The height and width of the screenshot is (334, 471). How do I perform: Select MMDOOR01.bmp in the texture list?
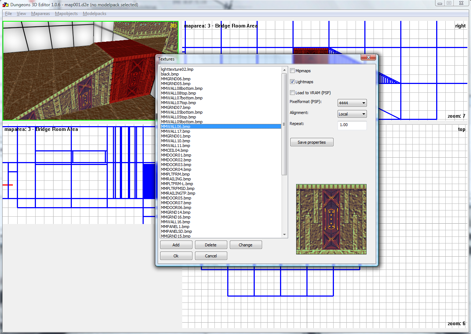pos(176,155)
